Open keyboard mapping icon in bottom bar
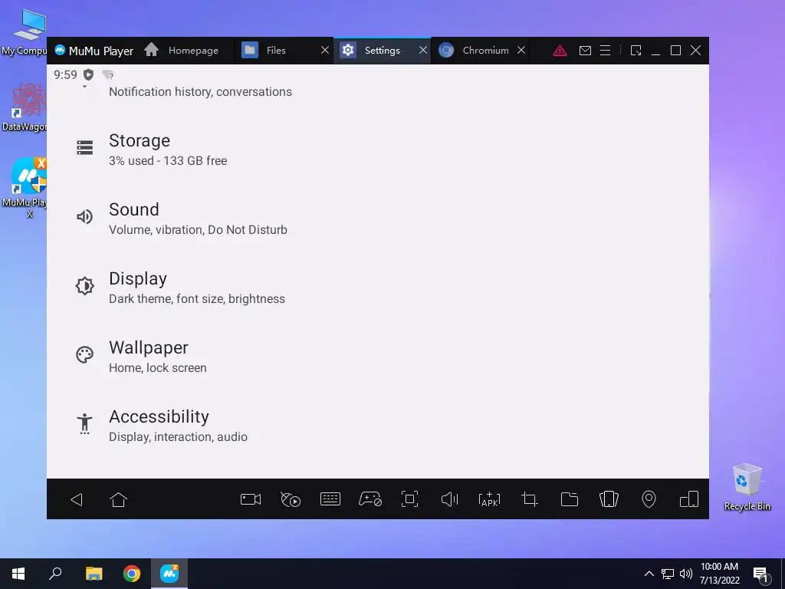The width and height of the screenshot is (785, 589). click(330, 499)
